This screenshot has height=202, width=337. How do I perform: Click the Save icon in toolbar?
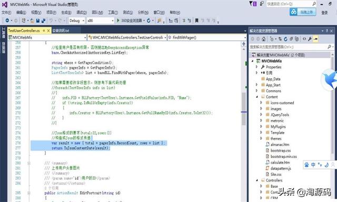[38, 21]
